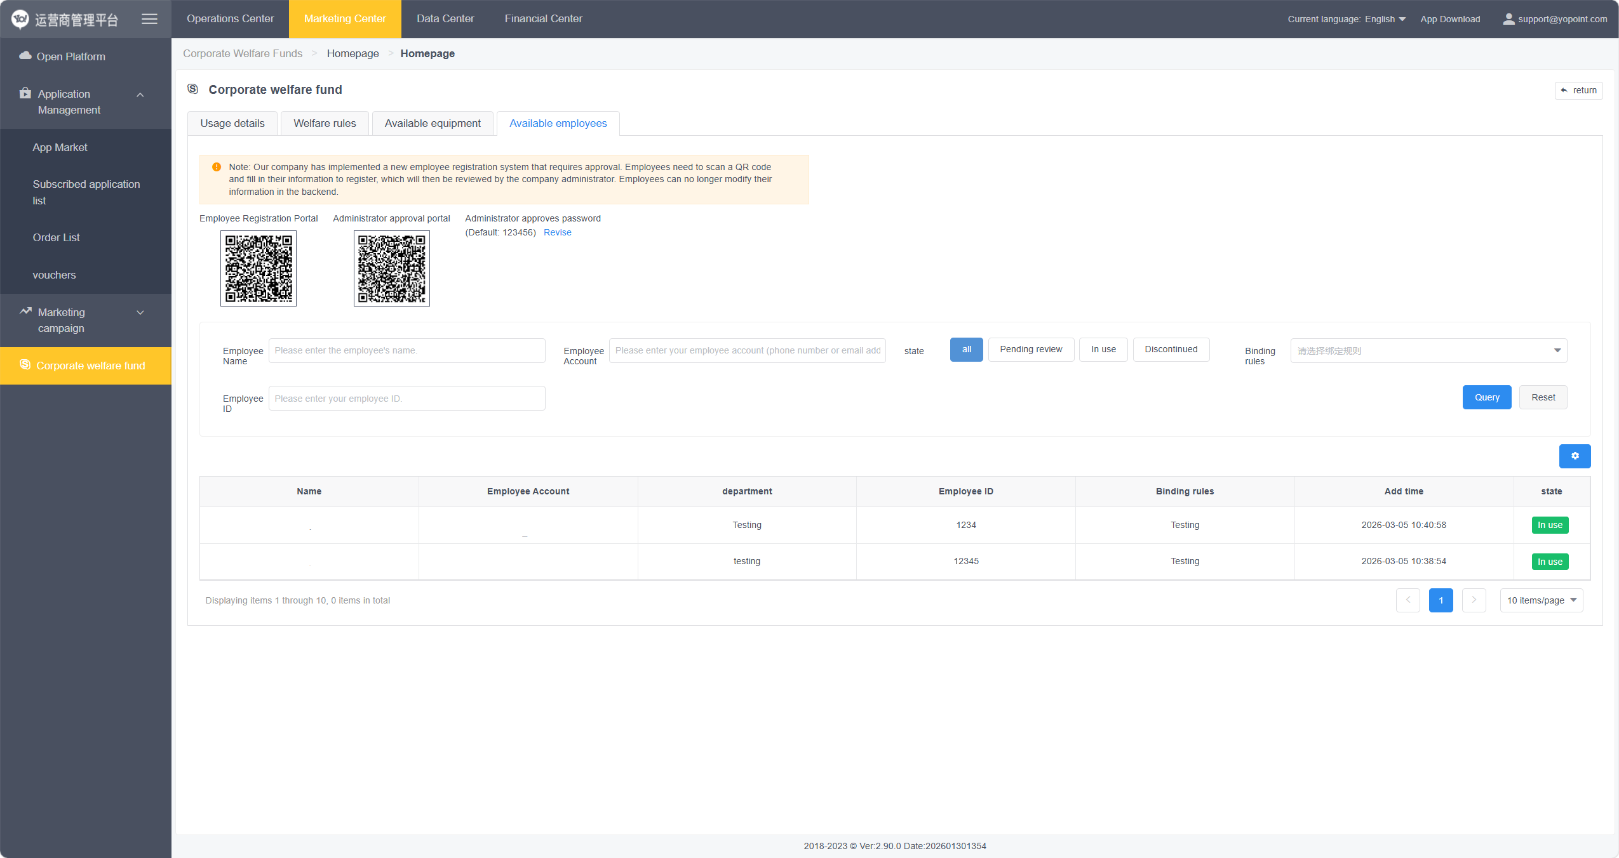Click the 'Add time' column header

pyautogui.click(x=1404, y=491)
